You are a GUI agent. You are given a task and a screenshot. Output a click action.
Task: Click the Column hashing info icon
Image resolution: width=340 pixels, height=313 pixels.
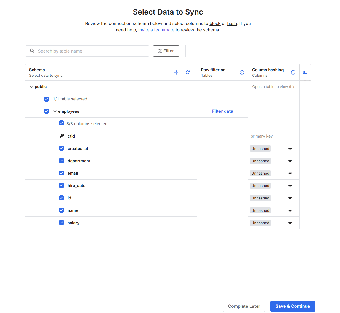[293, 72]
